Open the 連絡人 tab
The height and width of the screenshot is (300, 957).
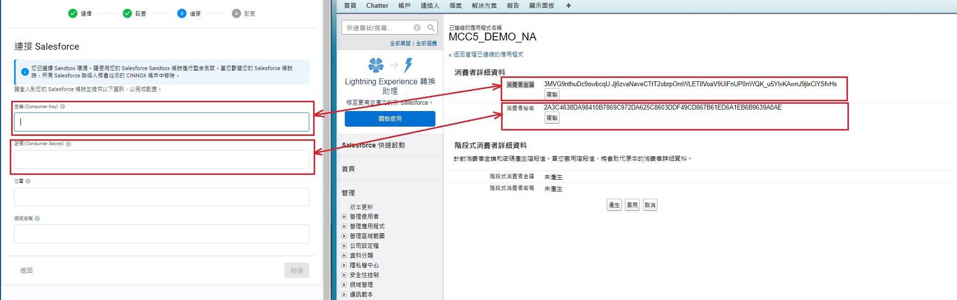(430, 5)
